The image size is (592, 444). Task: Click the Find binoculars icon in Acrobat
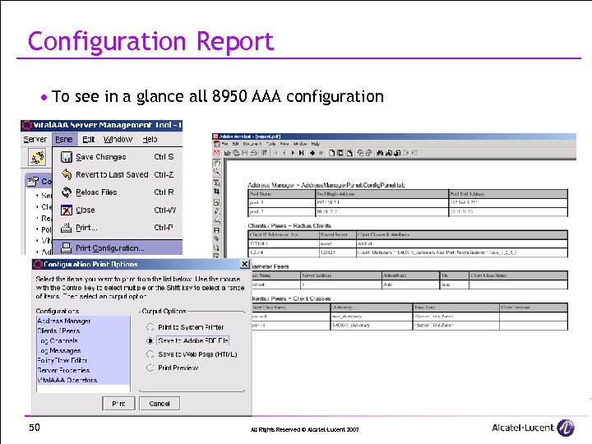[x=380, y=153]
